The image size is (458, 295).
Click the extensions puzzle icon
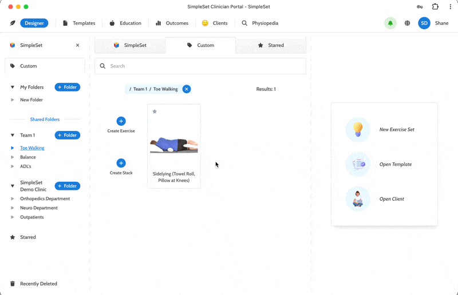(x=435, y=7)
